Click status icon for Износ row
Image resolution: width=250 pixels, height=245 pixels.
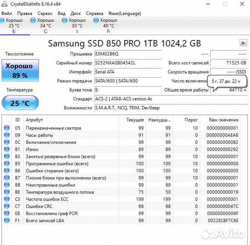click(7, 149)
